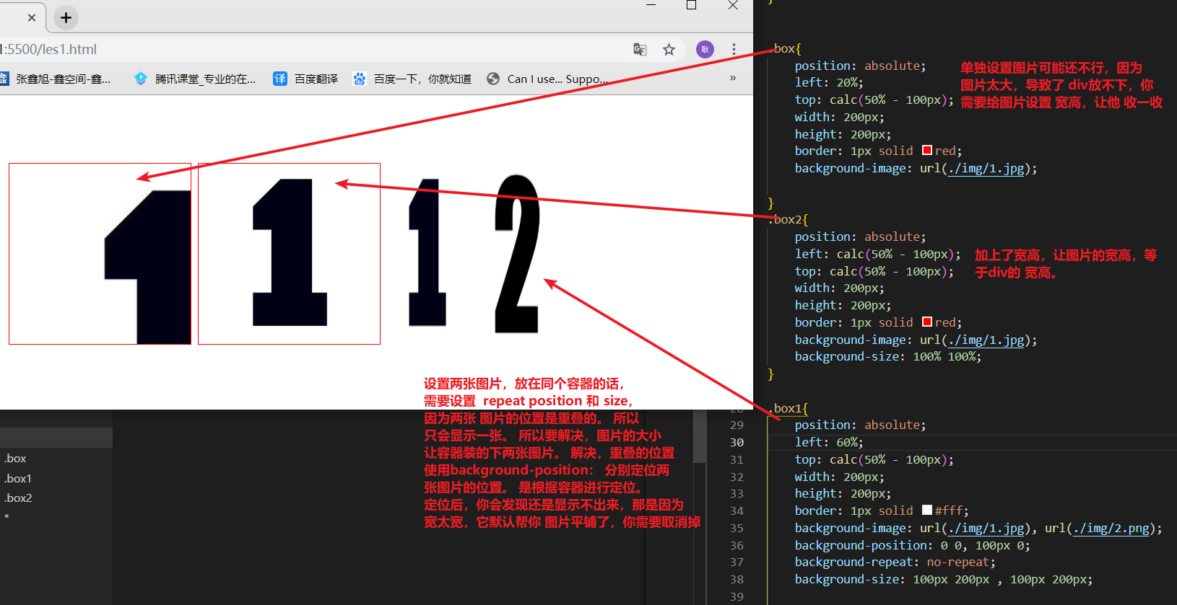Focus the address bar showing :5500/les1.html

point(310,49)
